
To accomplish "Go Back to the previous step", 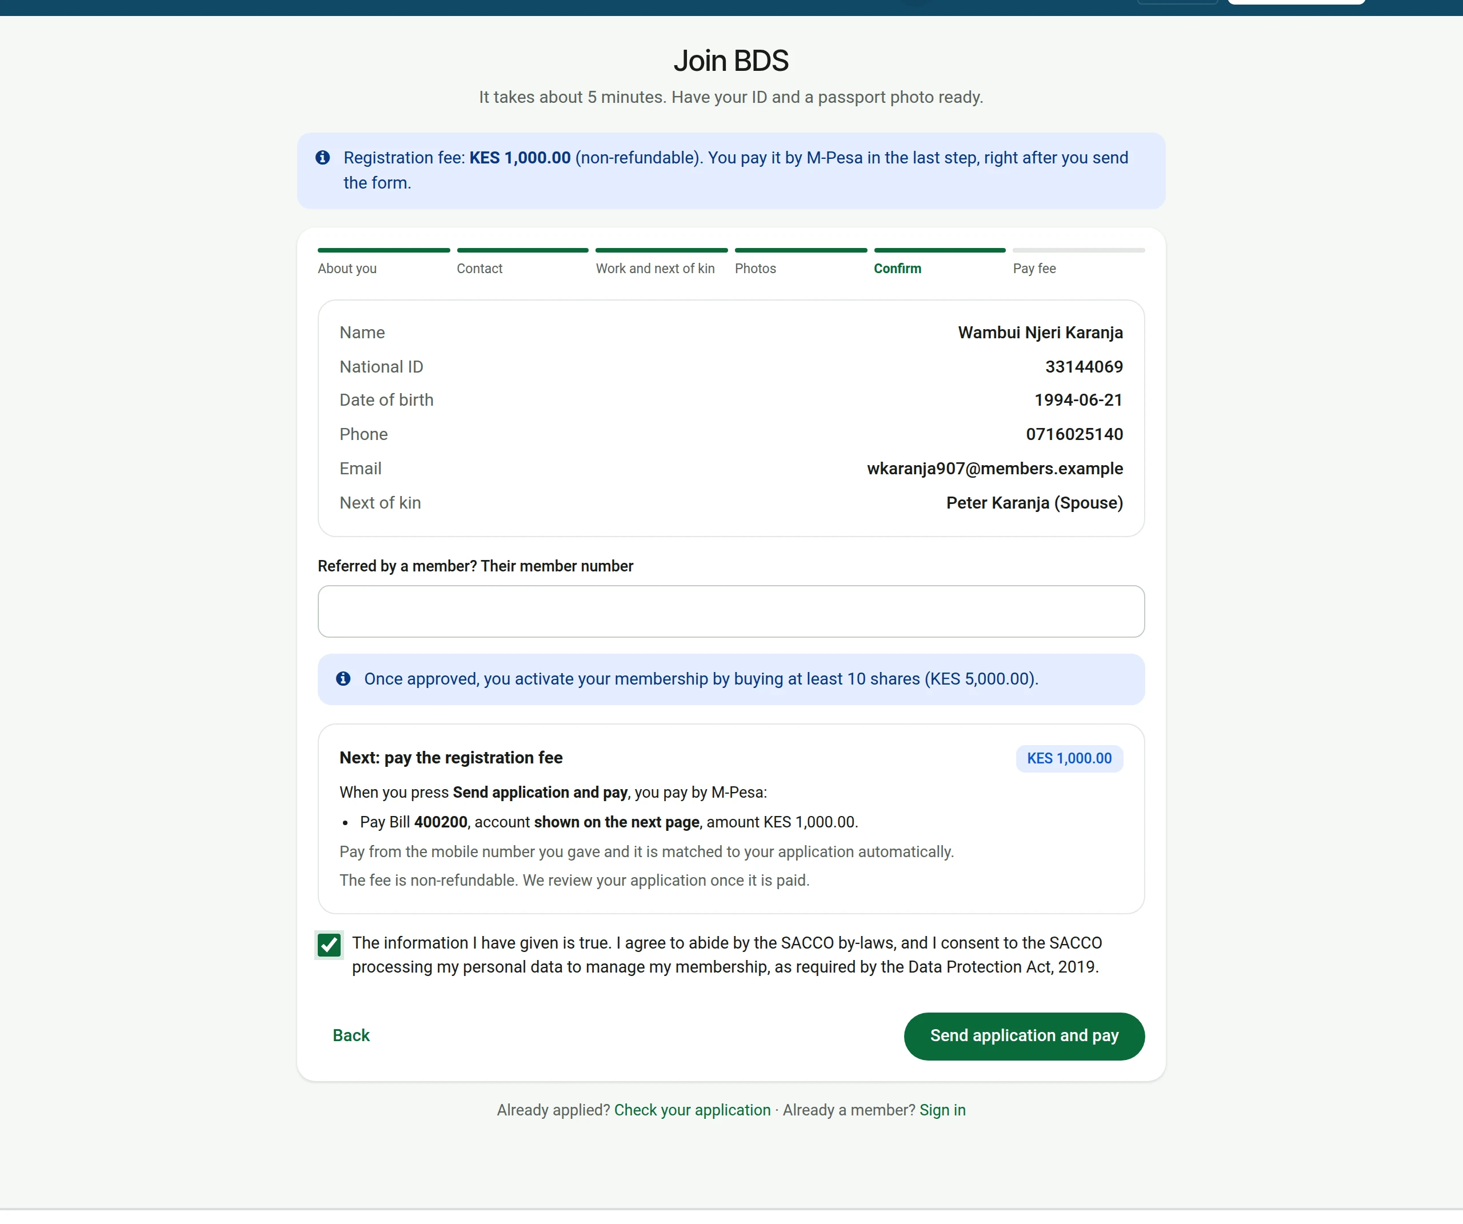I will click(351, 1036).
